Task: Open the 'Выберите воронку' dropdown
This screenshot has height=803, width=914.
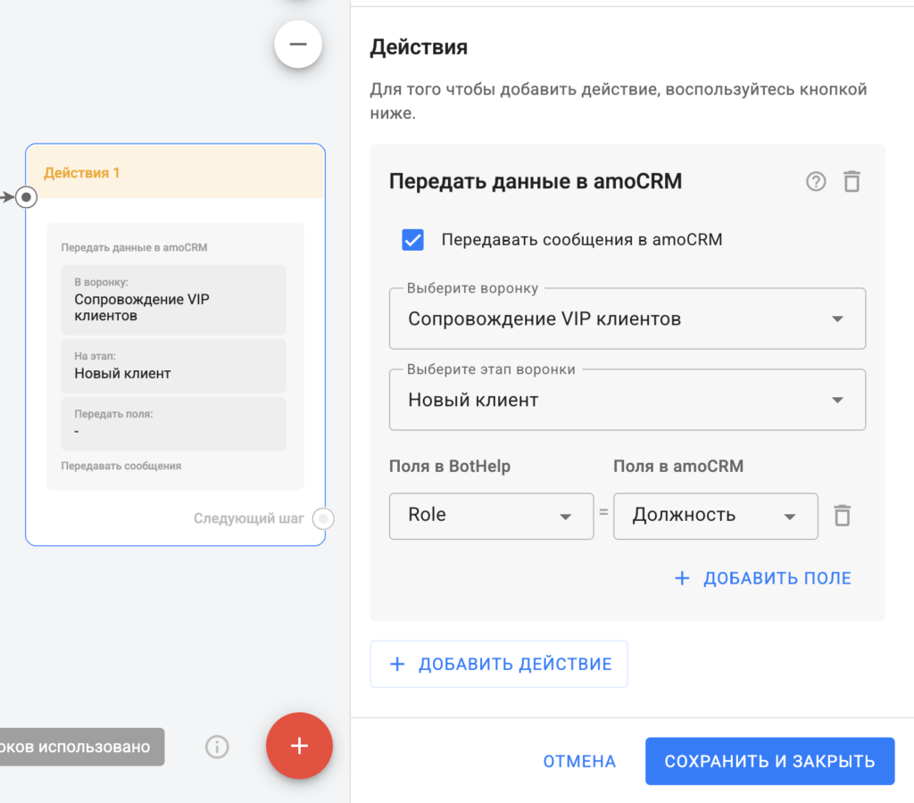Action: pos(627,319)
